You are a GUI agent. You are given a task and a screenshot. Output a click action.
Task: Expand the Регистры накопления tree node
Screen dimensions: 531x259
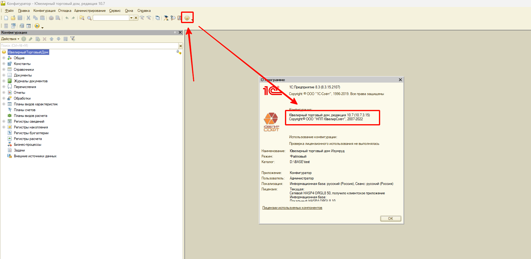(4, 127)
